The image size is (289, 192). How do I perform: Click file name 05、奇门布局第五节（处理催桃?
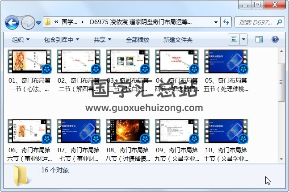pyautogui.click(x=226, y=85)
